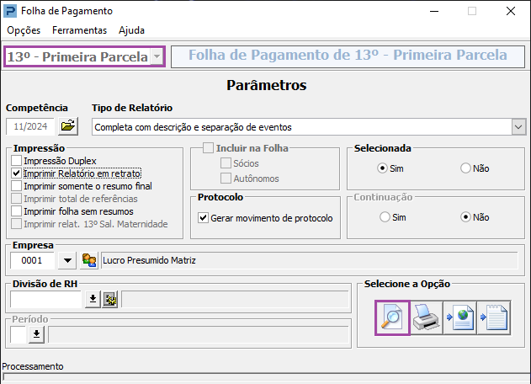This screenshot has height=384, width=531.
Task: Click the Imprimir total de referências checkbox
Action: click(16, 198)
